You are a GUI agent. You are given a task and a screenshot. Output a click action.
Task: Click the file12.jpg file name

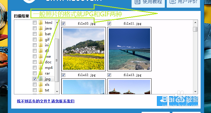87,75
